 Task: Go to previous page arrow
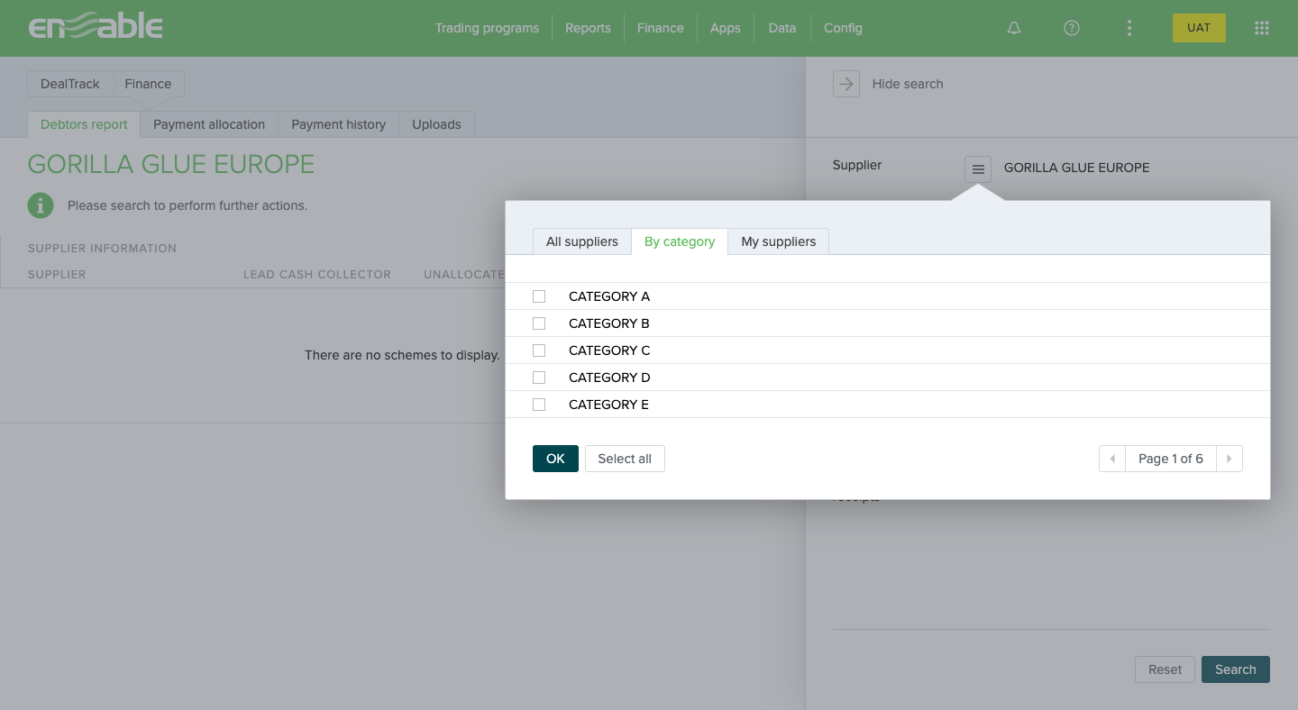point(1112,459)
